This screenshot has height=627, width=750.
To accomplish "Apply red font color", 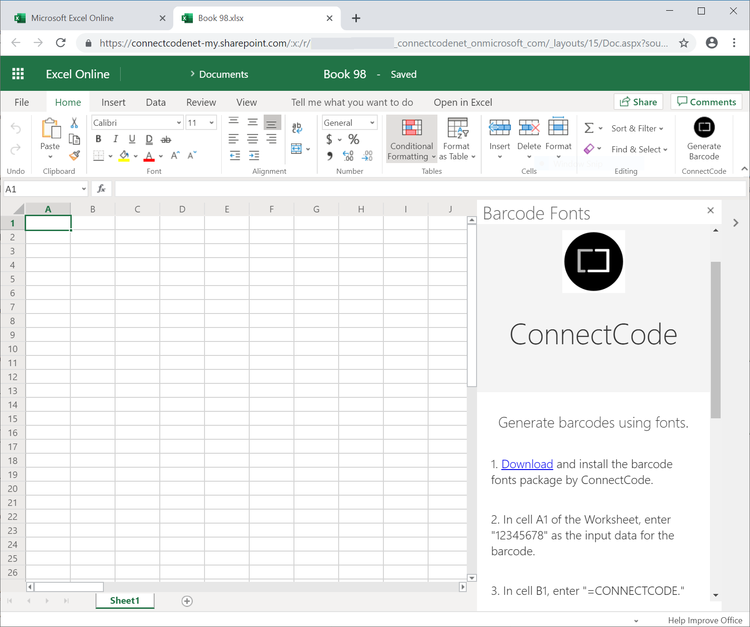I will [149, 156].
